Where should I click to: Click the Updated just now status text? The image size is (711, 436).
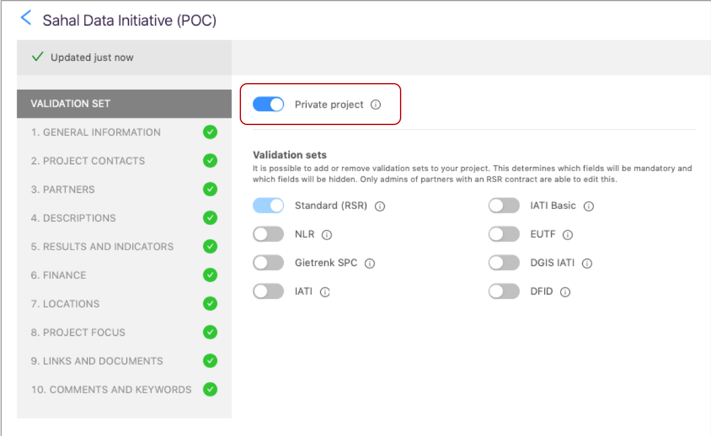(x=92, y=57)
